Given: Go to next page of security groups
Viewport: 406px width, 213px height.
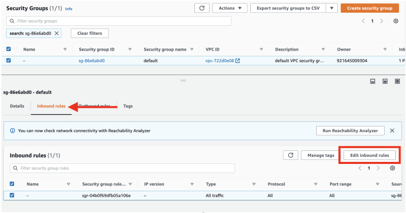Looking at the screenshot, I should point(382,21).
